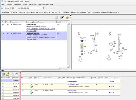The image size is (136, 100).
Task: Open the Was ist neu? menu
Action: click(x=33, y=4)
